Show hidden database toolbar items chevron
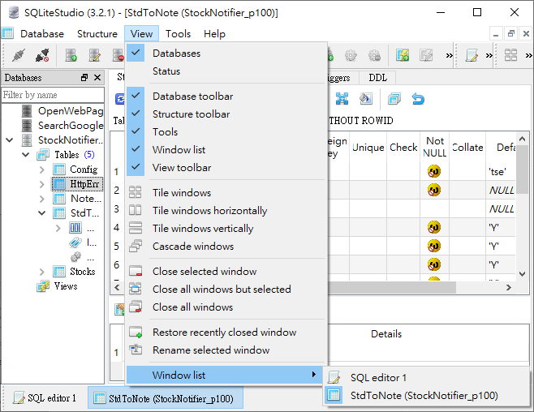 [x=450, y=55]
